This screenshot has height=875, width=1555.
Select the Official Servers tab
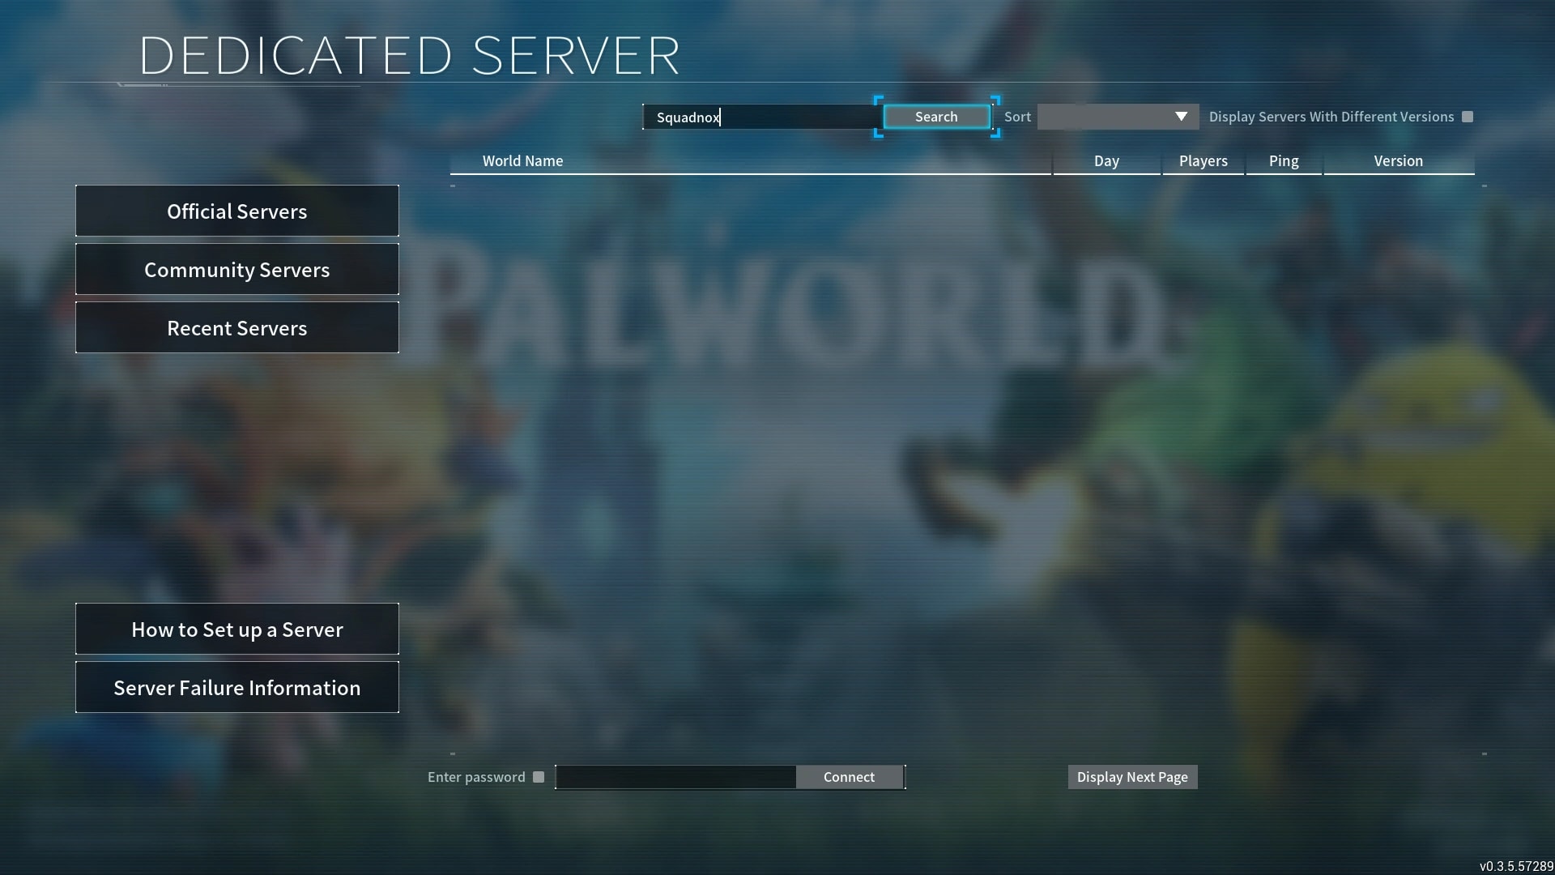coord(237,211)
